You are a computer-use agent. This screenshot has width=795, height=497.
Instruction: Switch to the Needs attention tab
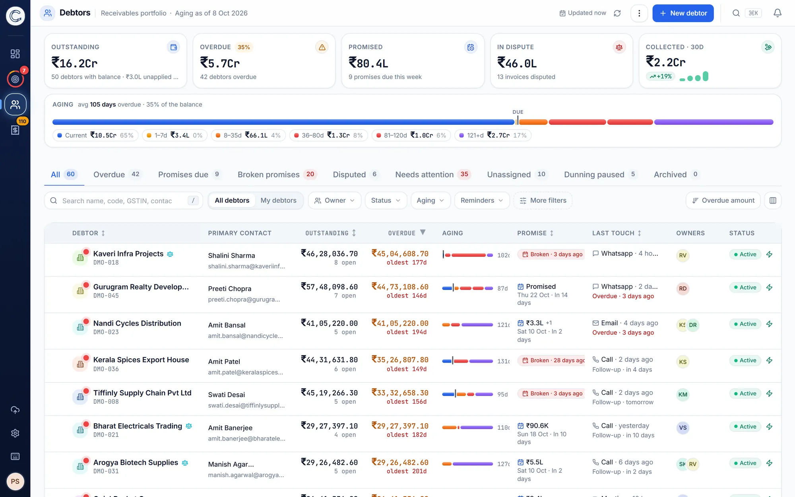(433, 175)
